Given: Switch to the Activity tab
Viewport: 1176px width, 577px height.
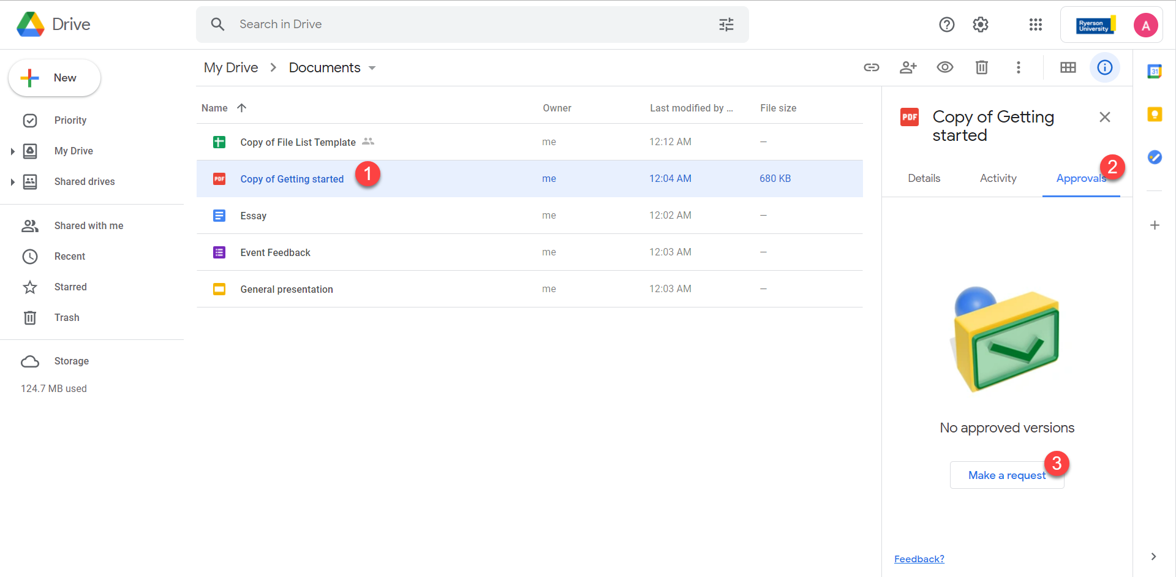Looking at the screenshot, I should click(x=998, y=178).
